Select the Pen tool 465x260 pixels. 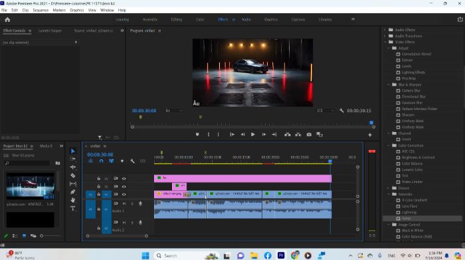(x=72, y=192)
